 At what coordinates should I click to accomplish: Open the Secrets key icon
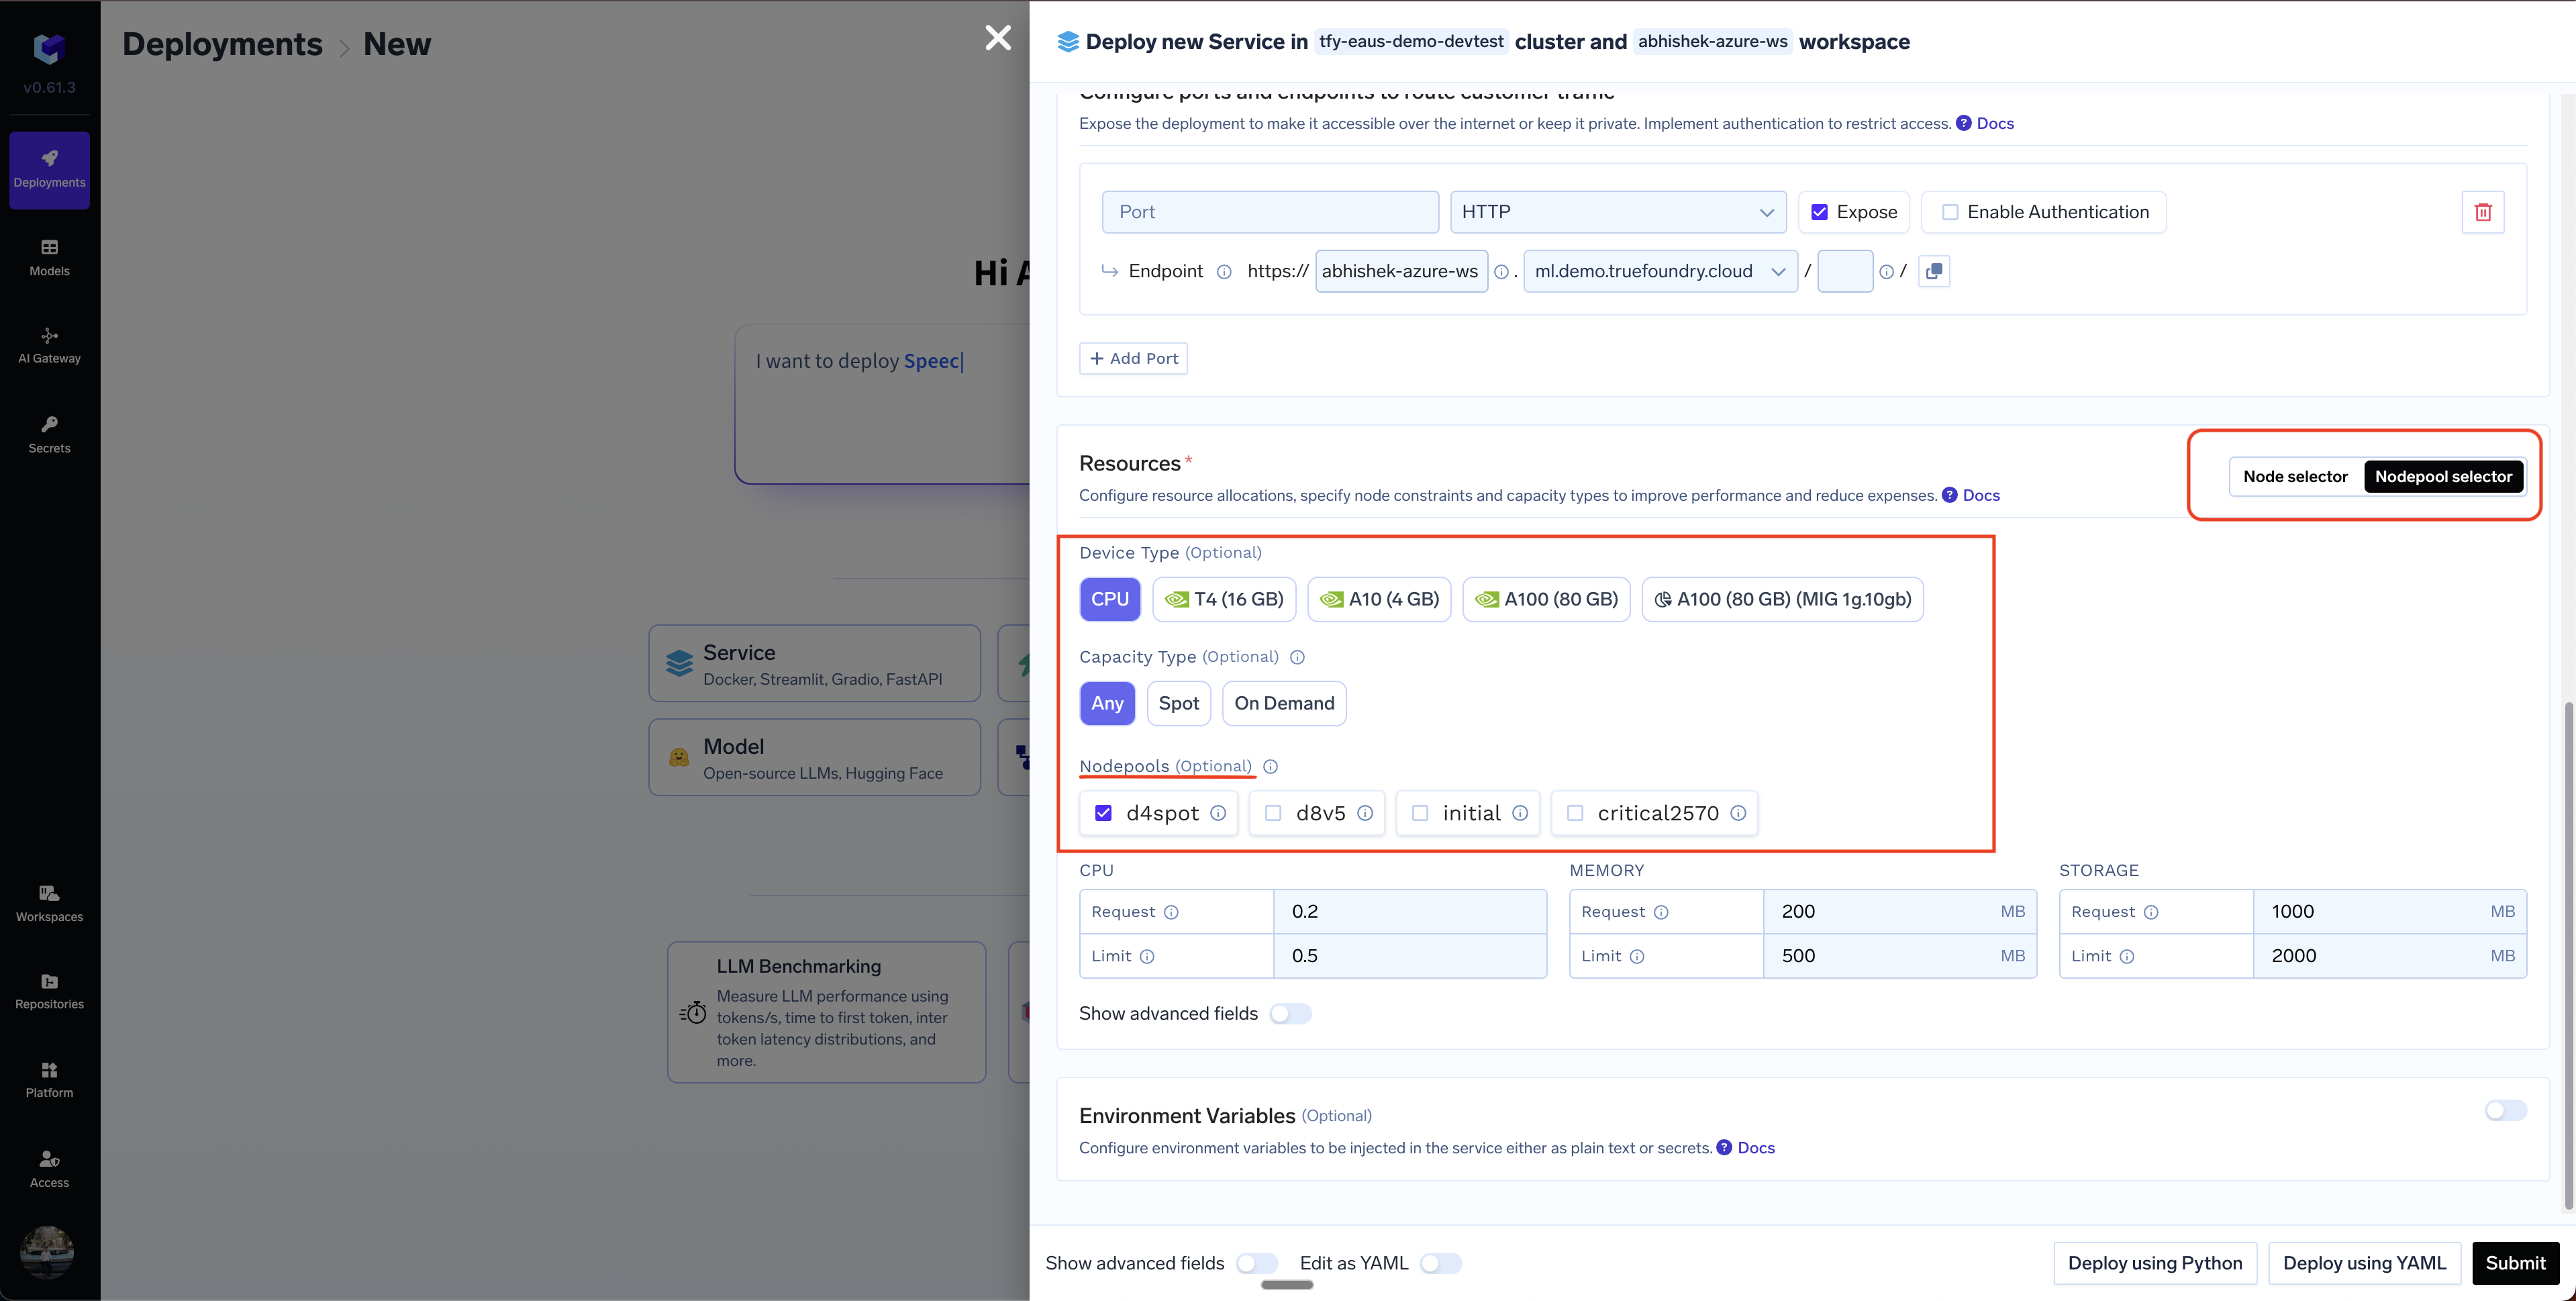(49, 434)
